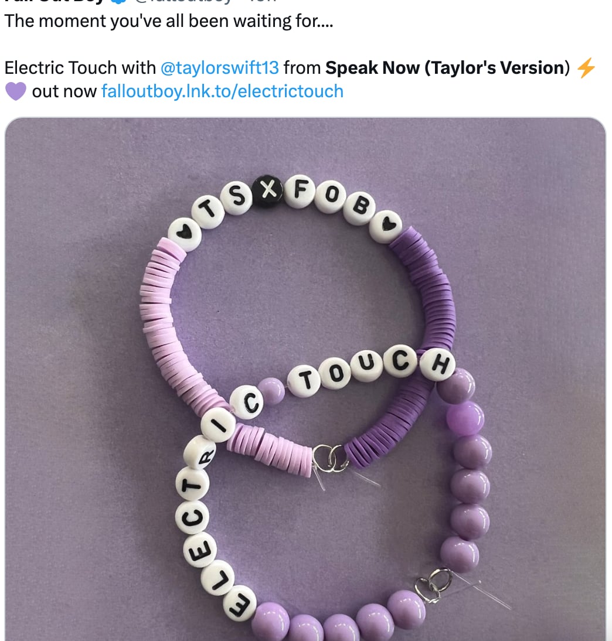Image resolution: width=612 pixels, height=641 pixels.
Task: Click the purple heart emoji in the tweet text
Action: [15, 91]
